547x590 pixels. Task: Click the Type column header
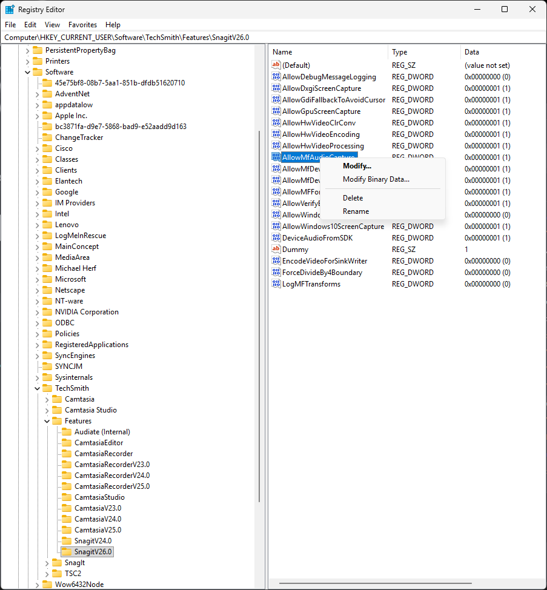coord(424,52)
